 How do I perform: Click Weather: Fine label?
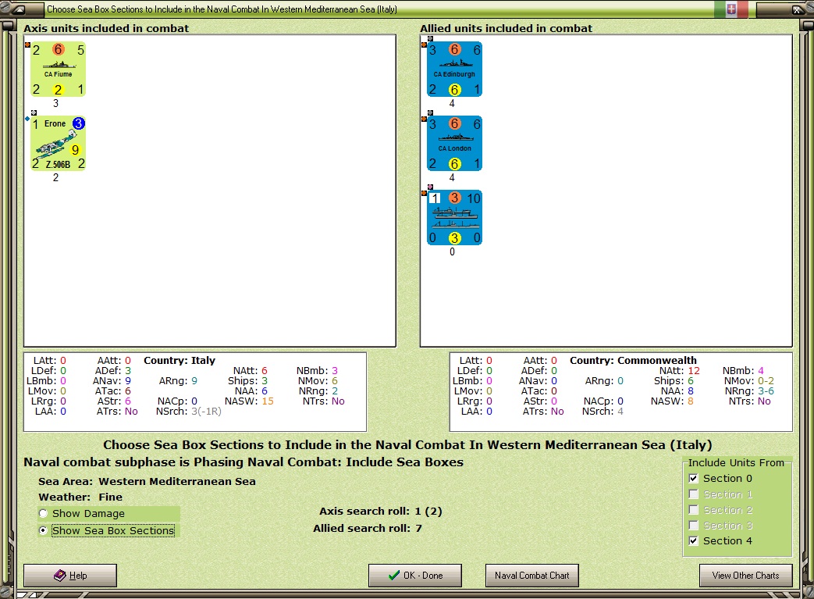click(x=80, y=497)
